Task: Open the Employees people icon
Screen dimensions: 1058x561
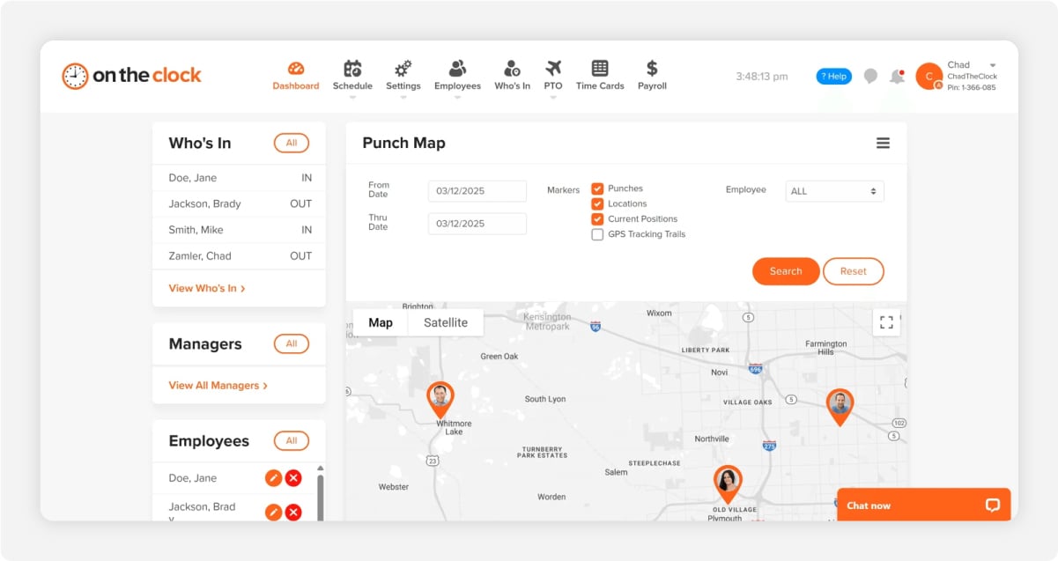Action: [457, 68]
